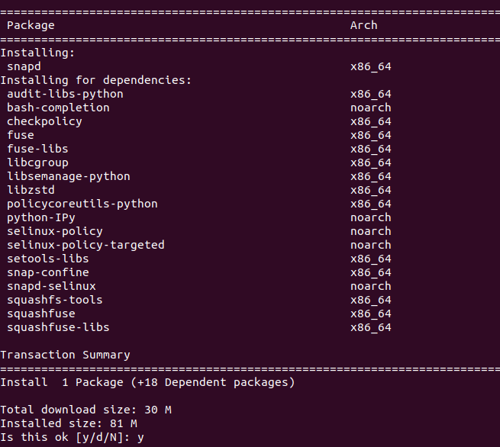Viewport: 500px width, 447px height.
Task: Select the snapd-selinux package name
Action: [x=51, y=286]
